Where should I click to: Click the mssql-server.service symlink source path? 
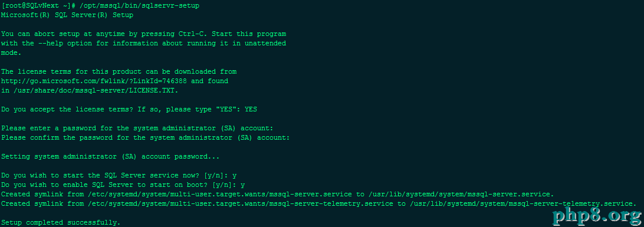pos(220,194)
